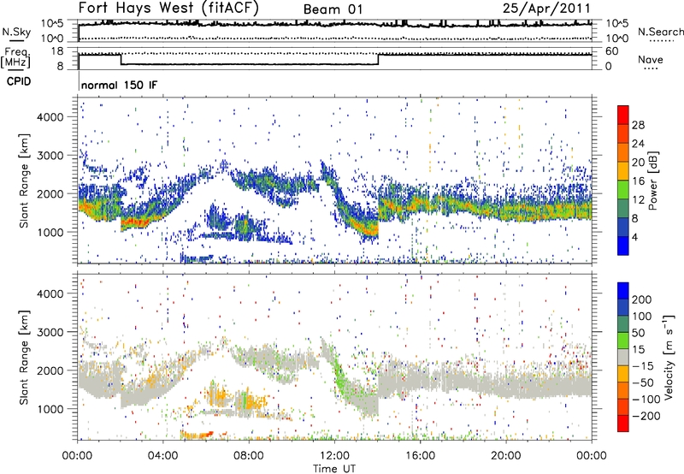Click the "28" power colorbar label
This screenshot has width=684, height=474.
coord(638,125)
